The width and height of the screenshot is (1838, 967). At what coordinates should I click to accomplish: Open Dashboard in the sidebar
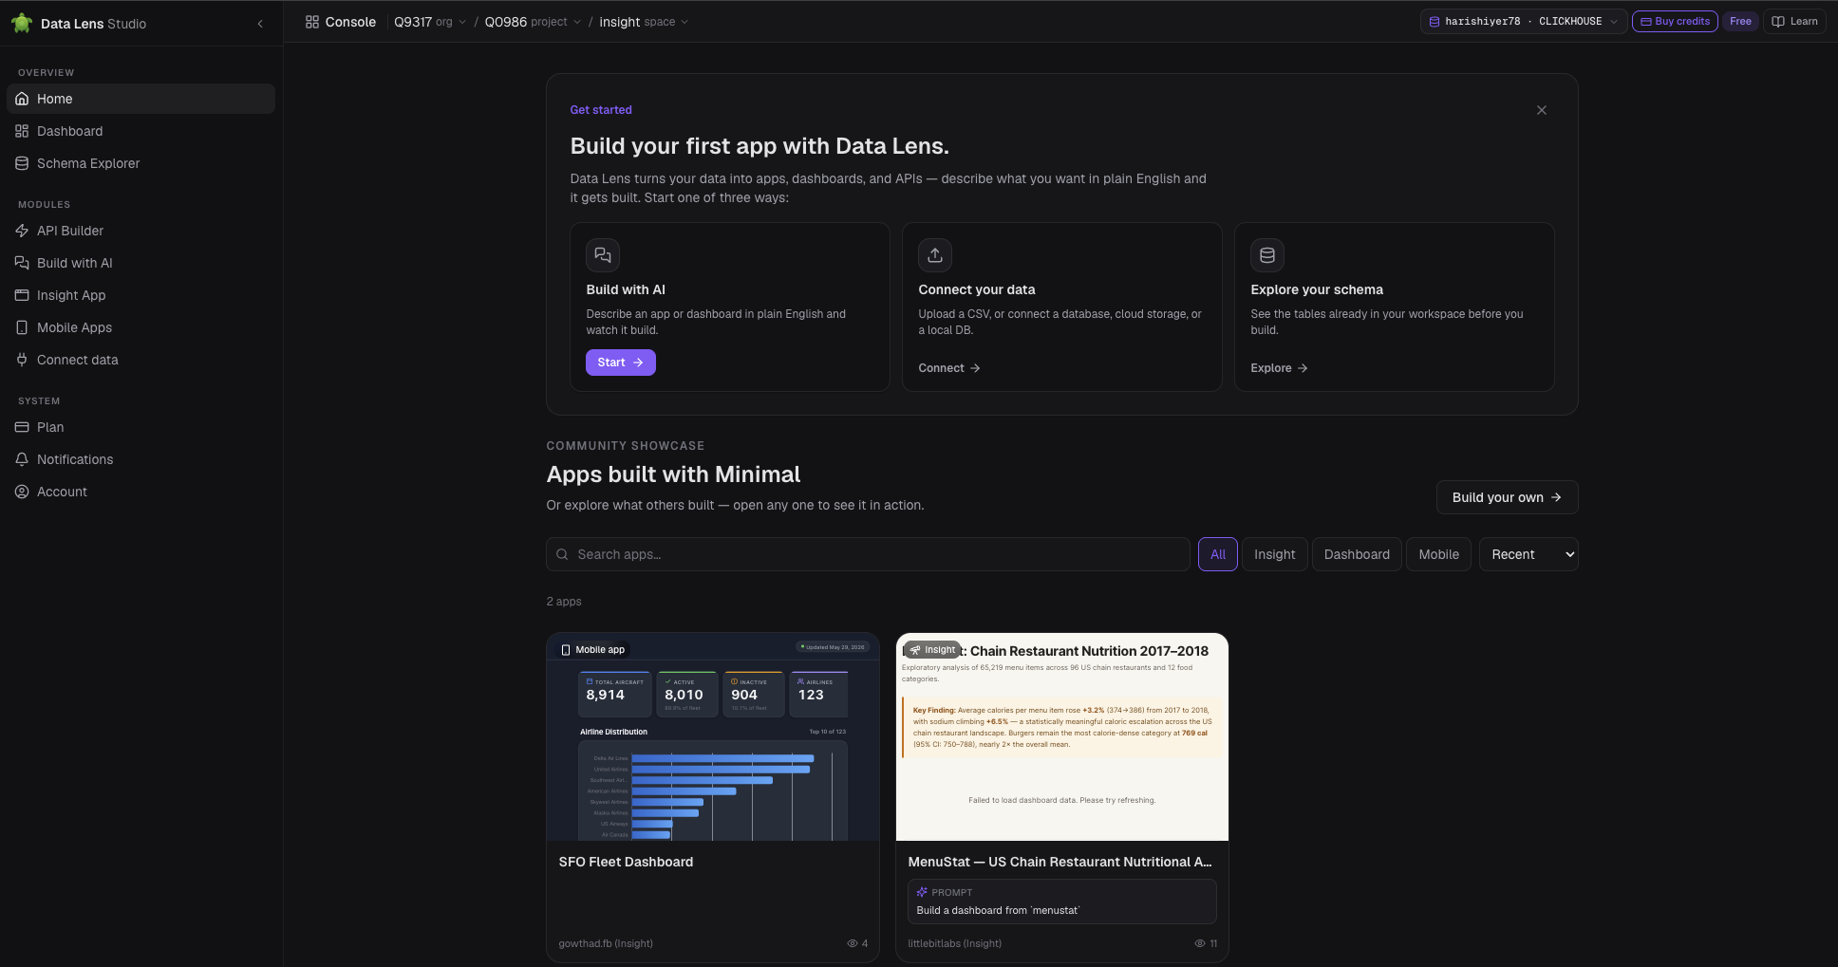pos(141,131)
